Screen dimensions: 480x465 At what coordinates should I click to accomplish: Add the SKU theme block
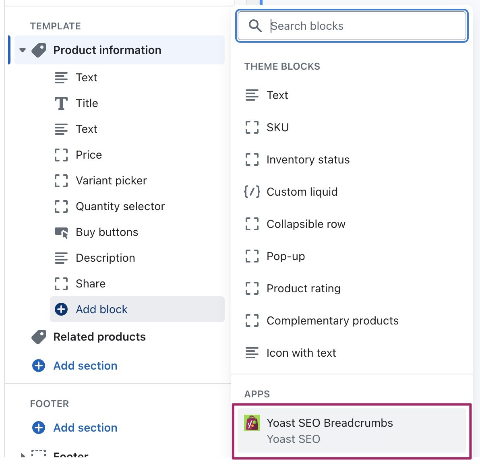coord(277,128)
